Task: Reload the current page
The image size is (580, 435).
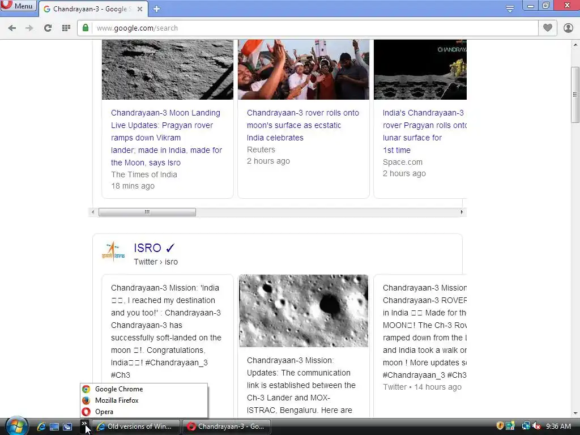Action: pyautogui.click(x=48, y=28)
